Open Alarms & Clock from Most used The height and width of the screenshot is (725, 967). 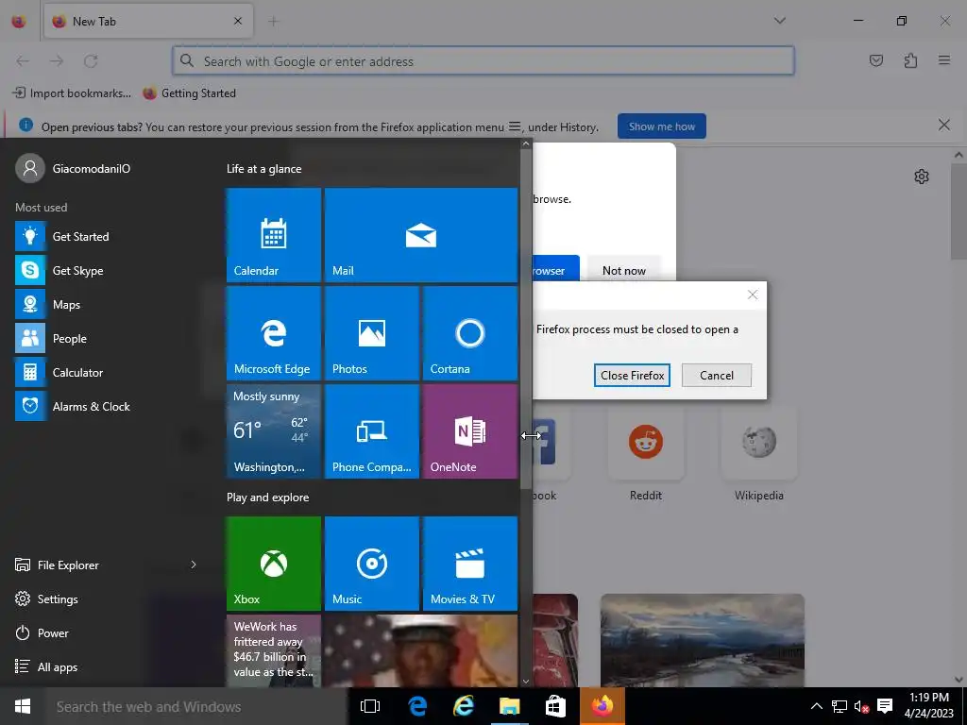tap(111, 406)
